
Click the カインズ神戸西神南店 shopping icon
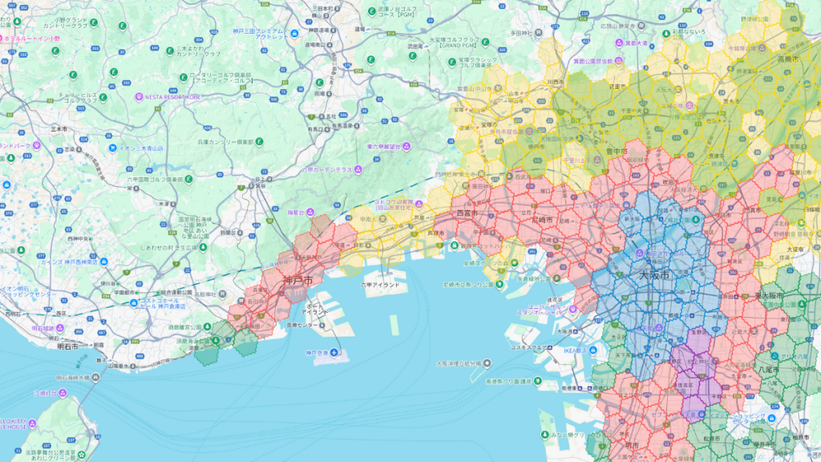103,262
